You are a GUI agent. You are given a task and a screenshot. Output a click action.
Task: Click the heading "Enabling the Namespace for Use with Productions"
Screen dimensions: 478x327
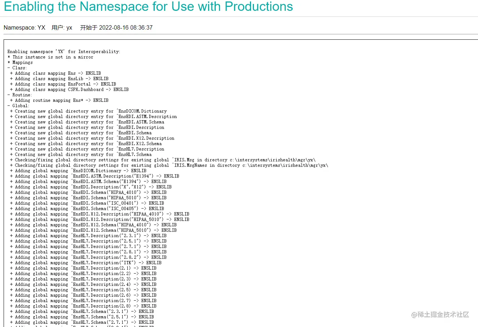click(148, 7)
